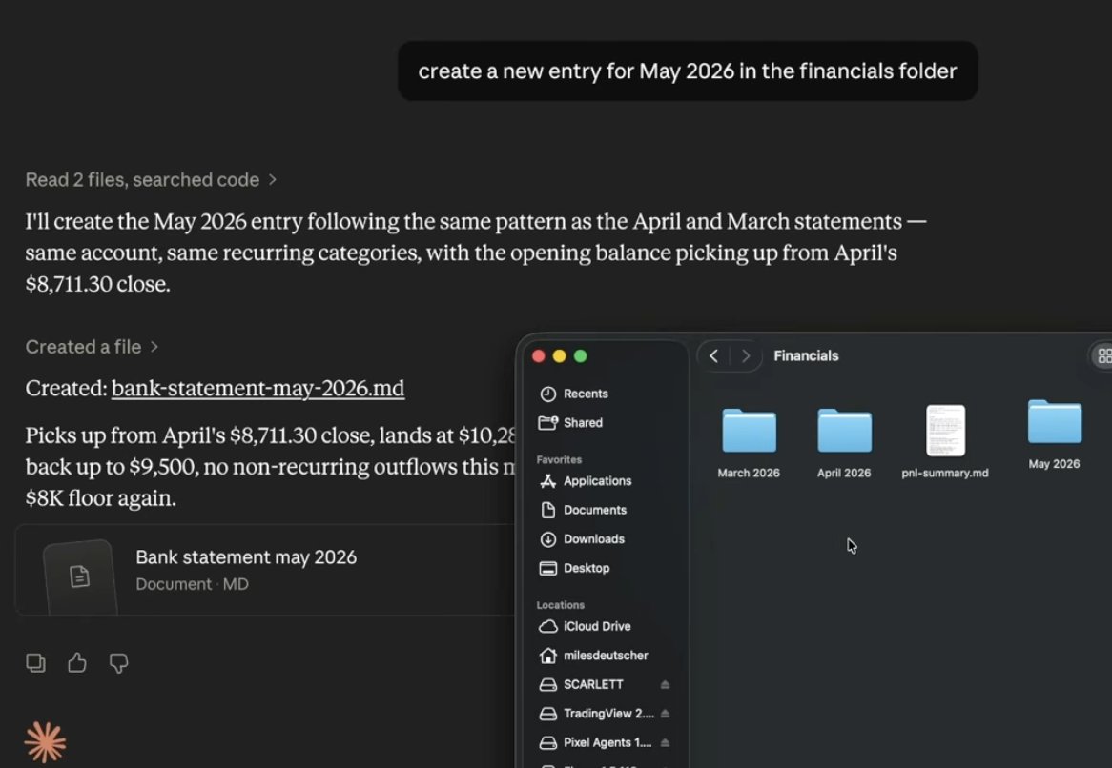Go back in the Finder window
This screenshot has width=1112, height=768.
coord(713,355)
